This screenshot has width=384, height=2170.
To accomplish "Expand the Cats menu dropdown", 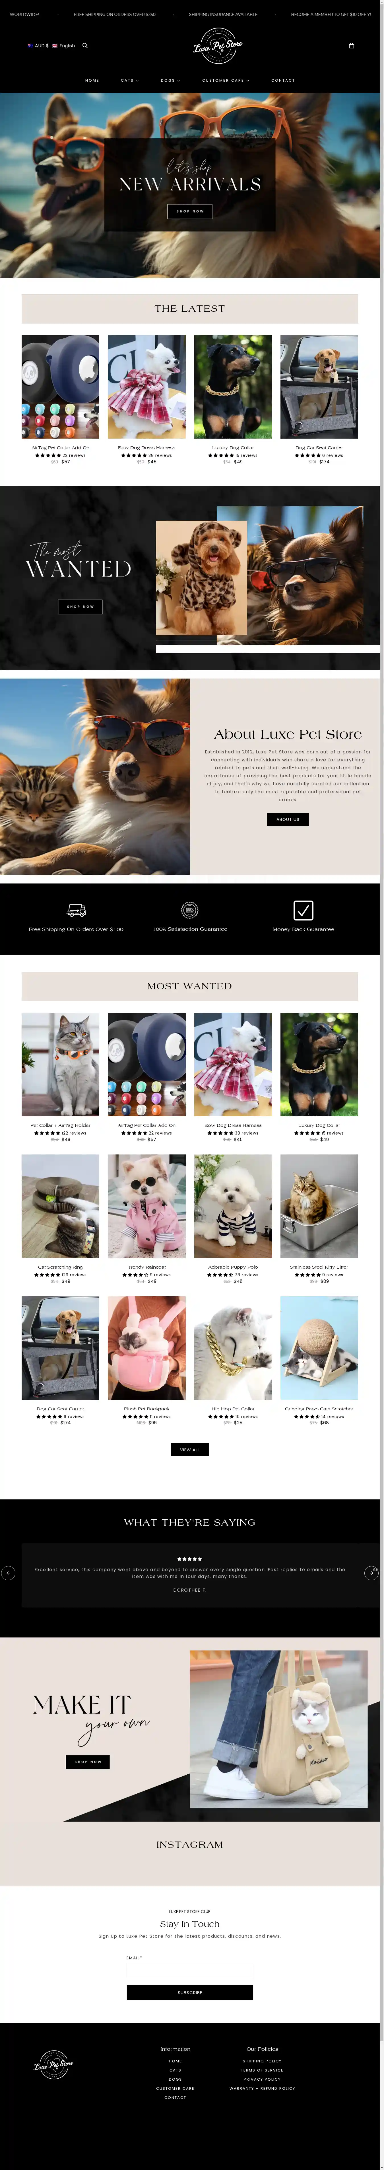I will (130, 80).
